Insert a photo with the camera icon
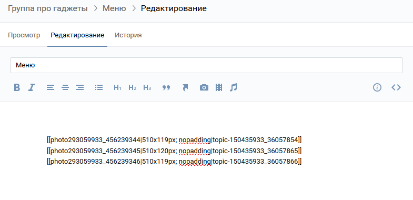This screenshot has width=413, height=200. pyautogui.click(x=204, y=87)
